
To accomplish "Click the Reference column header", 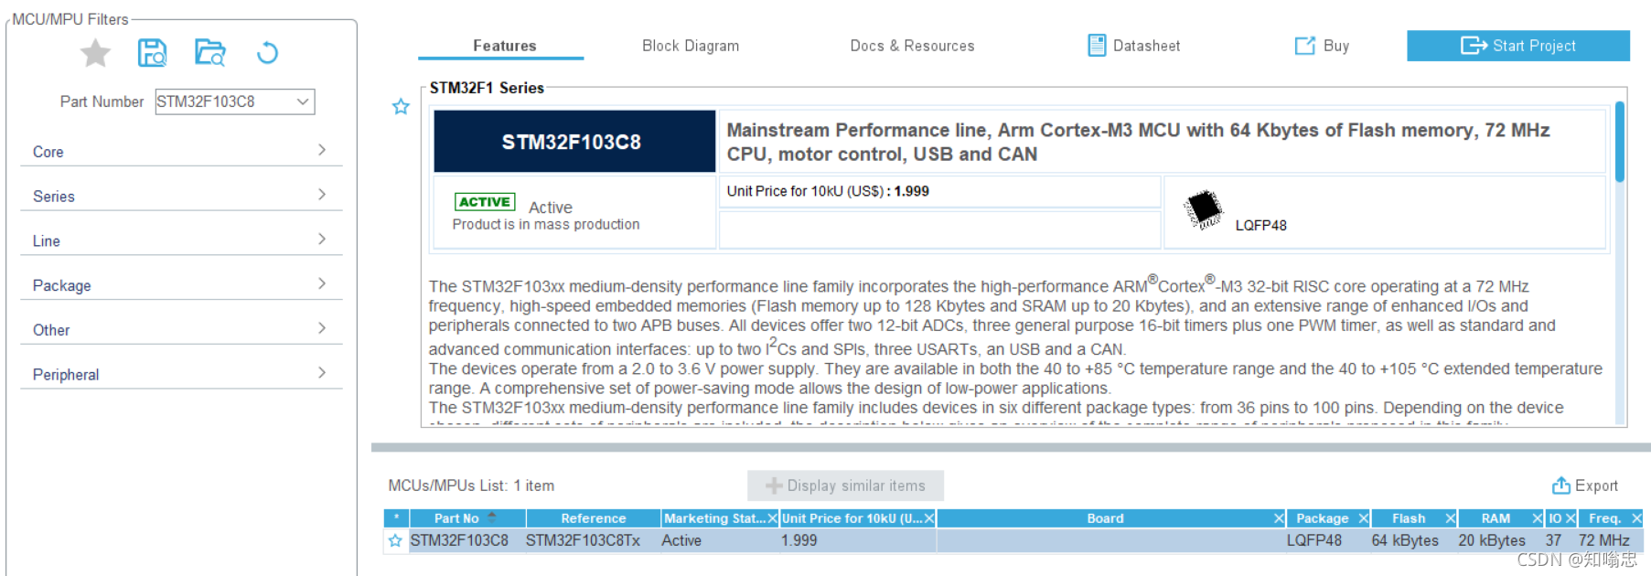I will tap(594, 518).
